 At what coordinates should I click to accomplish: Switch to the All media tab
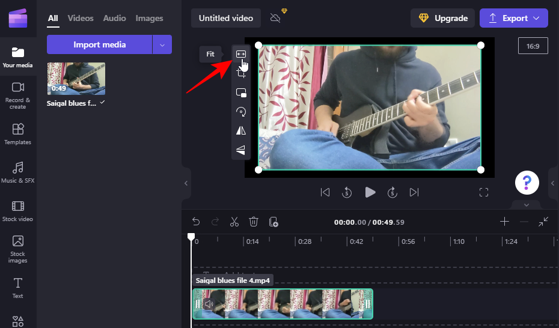coord(53,18)
